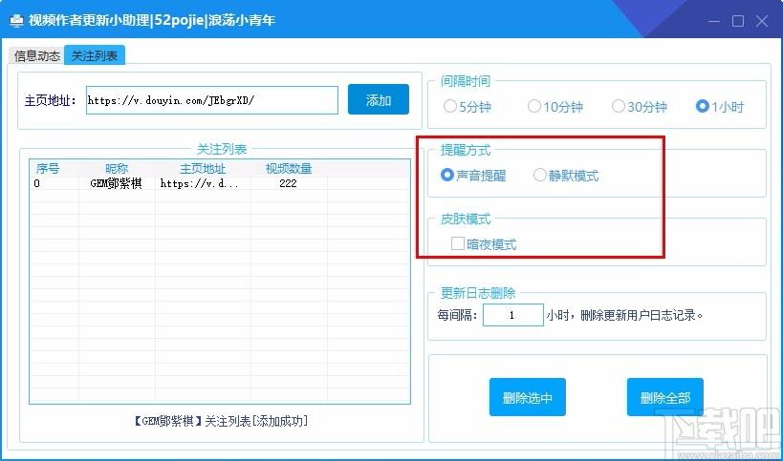Viewport: 783px width, 461px height.
Task: Select the 5分钟 interval option
Action: [468, 107]
